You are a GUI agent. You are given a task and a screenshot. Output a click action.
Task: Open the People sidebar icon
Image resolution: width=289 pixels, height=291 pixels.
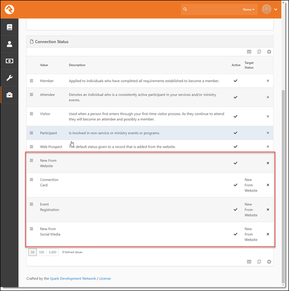coord(9,44)
